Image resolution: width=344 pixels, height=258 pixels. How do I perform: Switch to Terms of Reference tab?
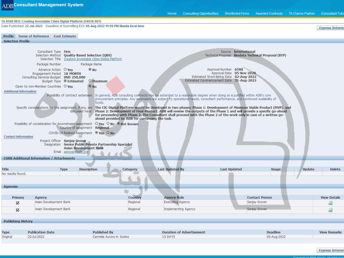click(33, 36)
